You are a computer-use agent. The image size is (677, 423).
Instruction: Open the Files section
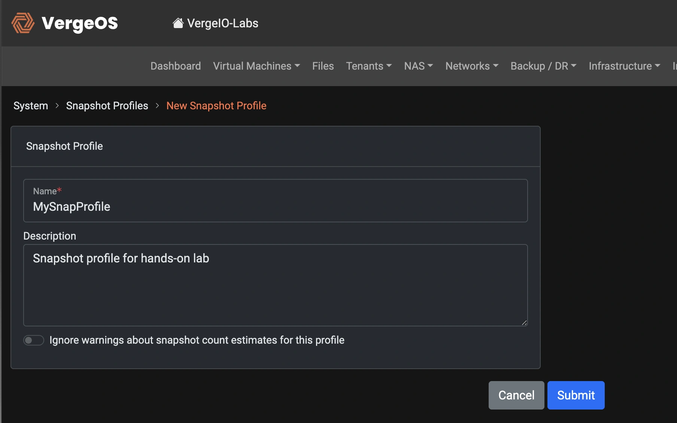point(323,66)
